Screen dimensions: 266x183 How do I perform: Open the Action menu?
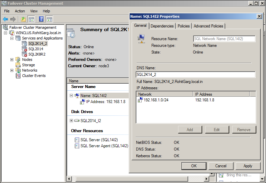(20, 11)
